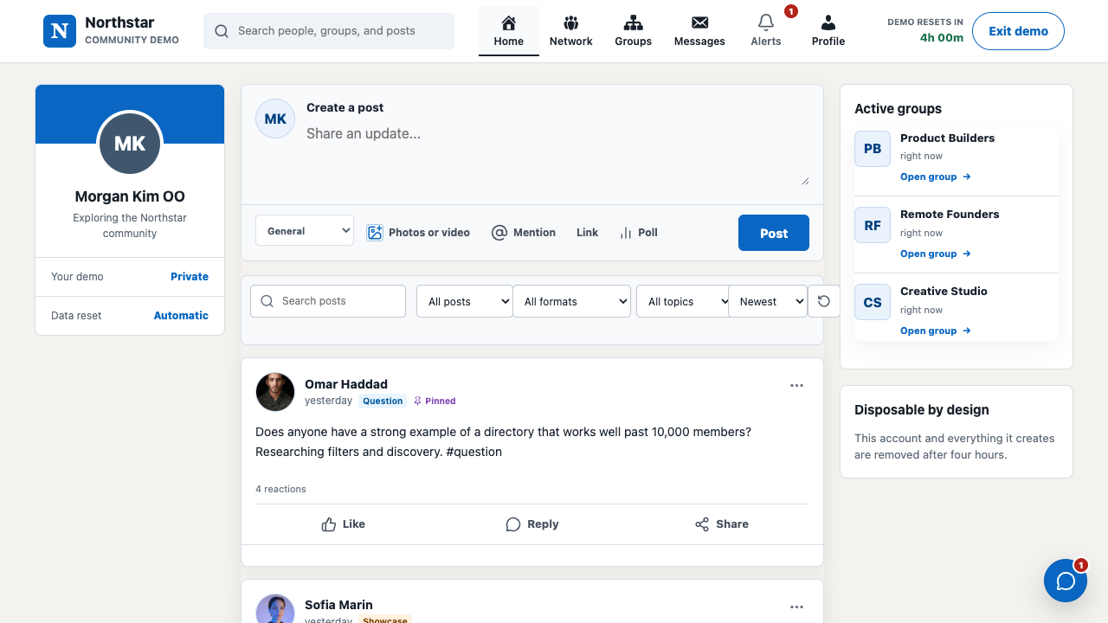Viewport: 1108px width, 623px height.
Task: Click Sofia Marin's profile photo
Action: [275, 610]
